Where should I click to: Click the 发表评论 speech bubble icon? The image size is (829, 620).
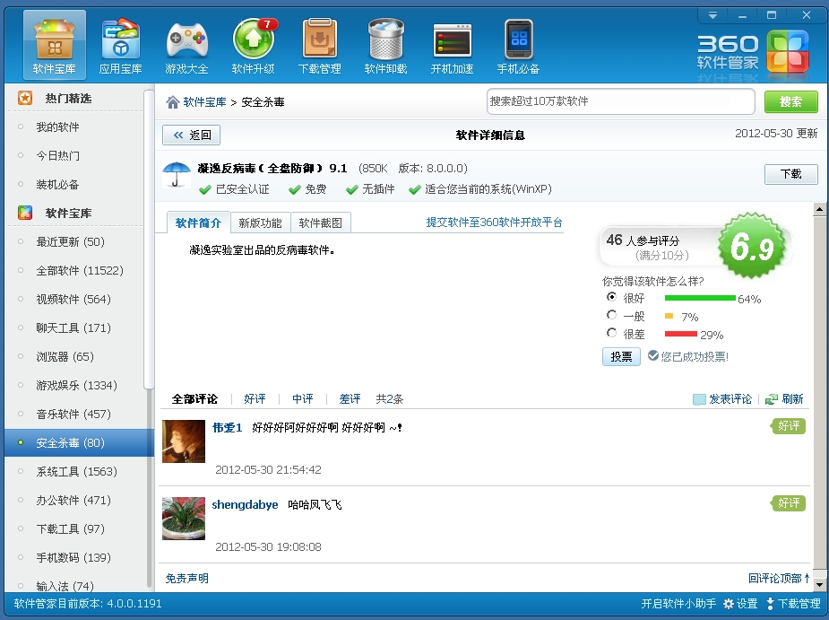point(699,399)
